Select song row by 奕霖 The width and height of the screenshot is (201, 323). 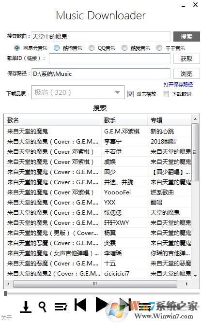(98, 243)
